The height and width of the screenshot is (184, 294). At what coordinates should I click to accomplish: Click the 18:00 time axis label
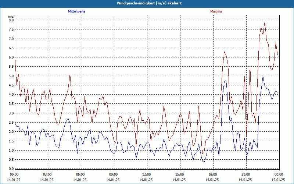tap(212, 174)
